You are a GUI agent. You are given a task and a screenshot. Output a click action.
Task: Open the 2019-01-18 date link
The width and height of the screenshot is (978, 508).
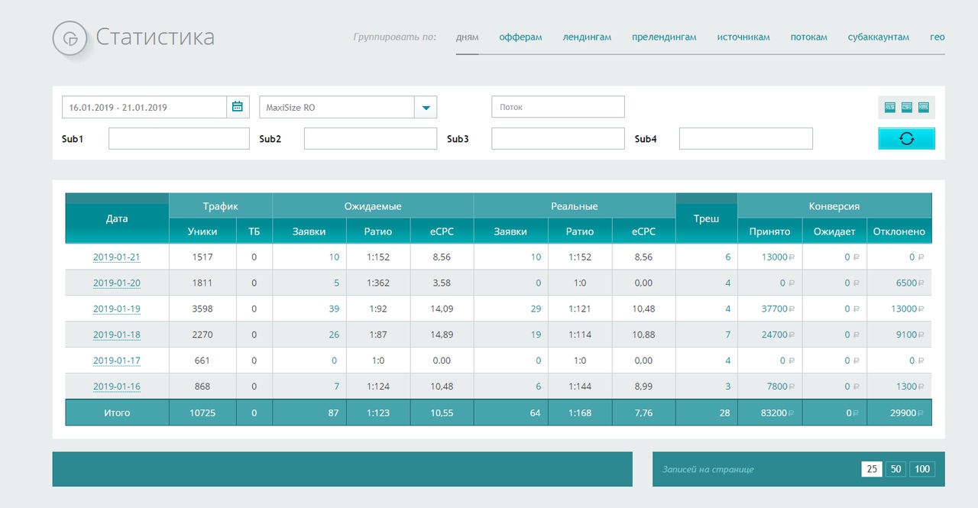pos(117,335)
